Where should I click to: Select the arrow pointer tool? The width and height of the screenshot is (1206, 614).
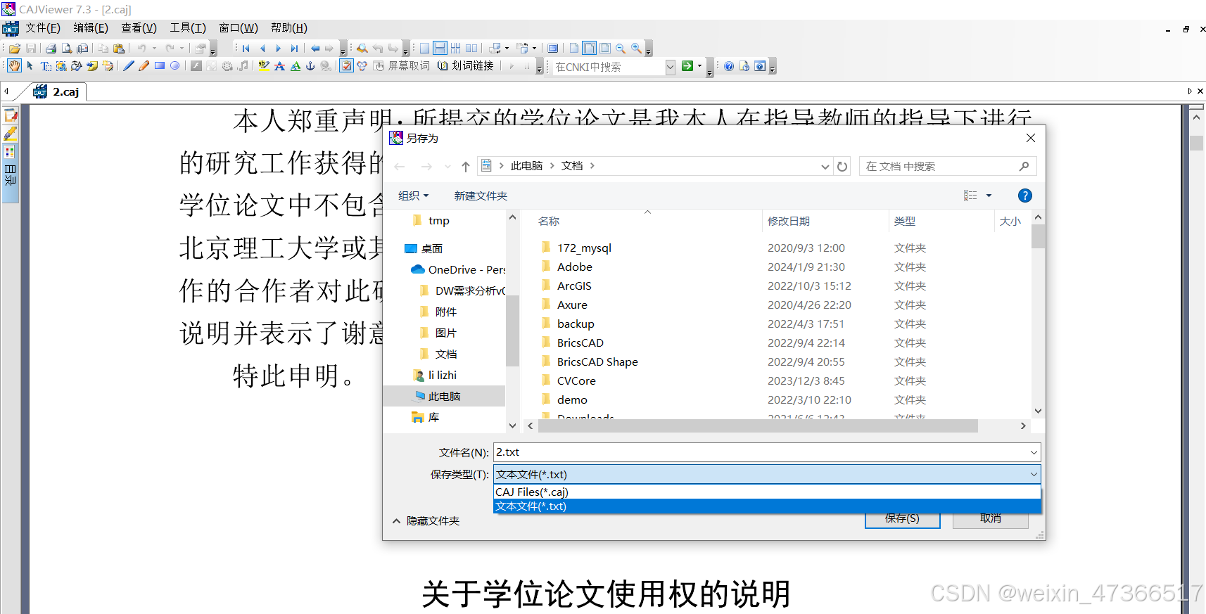30,66
